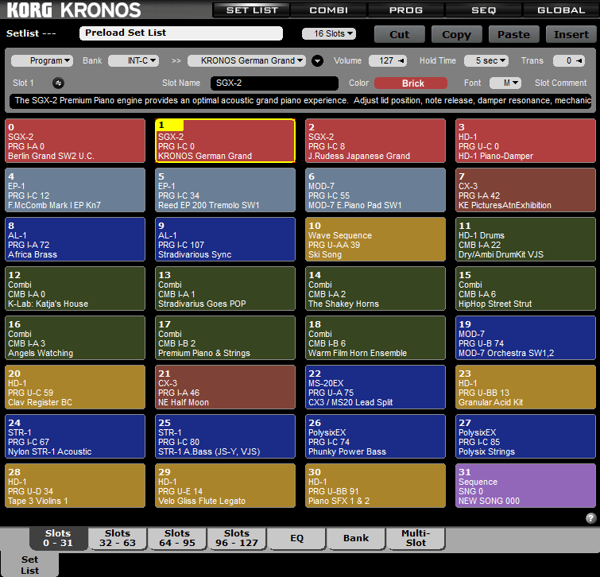Select slot 2 J.Rudess Japanese Grand
The width and height of the screenshot is (600, 577).
click(x=375, y=141)
